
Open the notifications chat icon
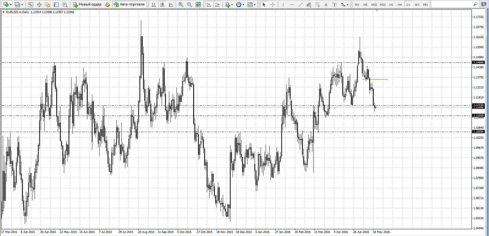[483, 4]
